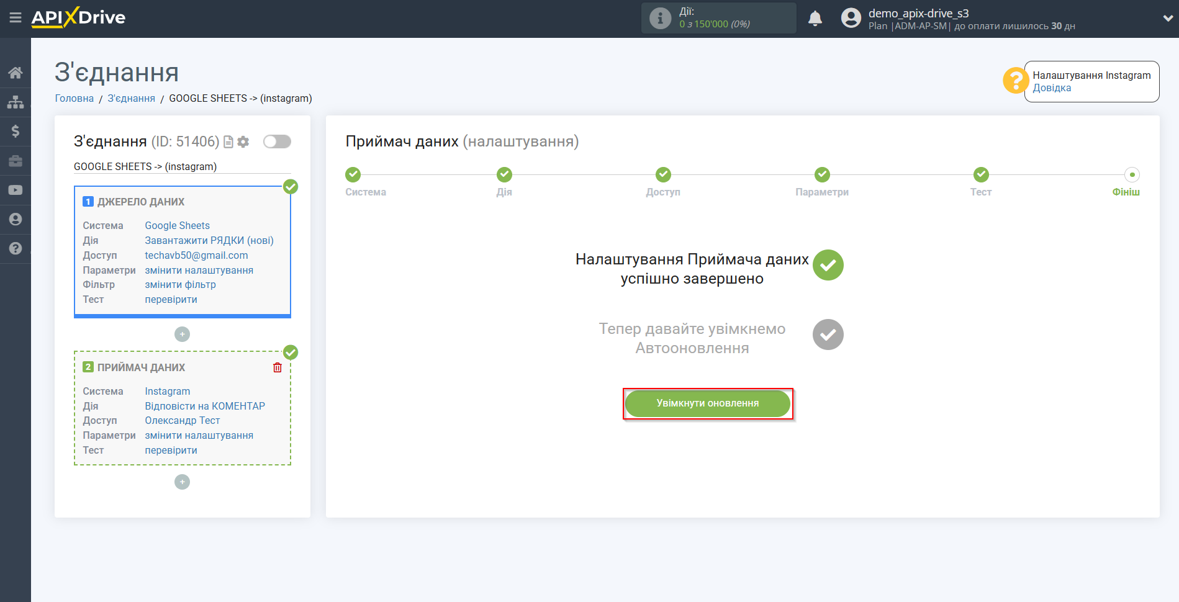Add a step after the data source

182,335
